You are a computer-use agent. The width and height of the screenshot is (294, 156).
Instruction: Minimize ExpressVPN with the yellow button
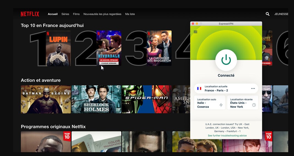pyautogui.click(x=197, y=24)
